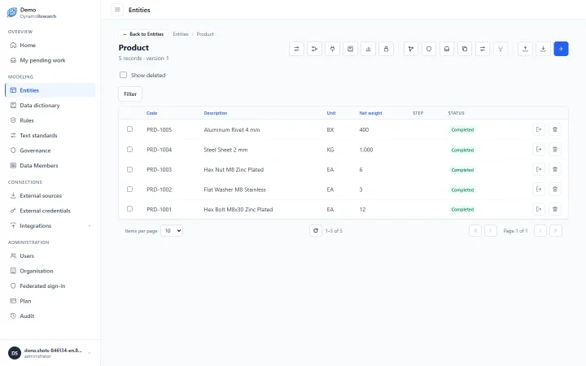The image size is (586, 366).
Task: Select the PRD-1004 row checkbox
Action: (129, 149)
